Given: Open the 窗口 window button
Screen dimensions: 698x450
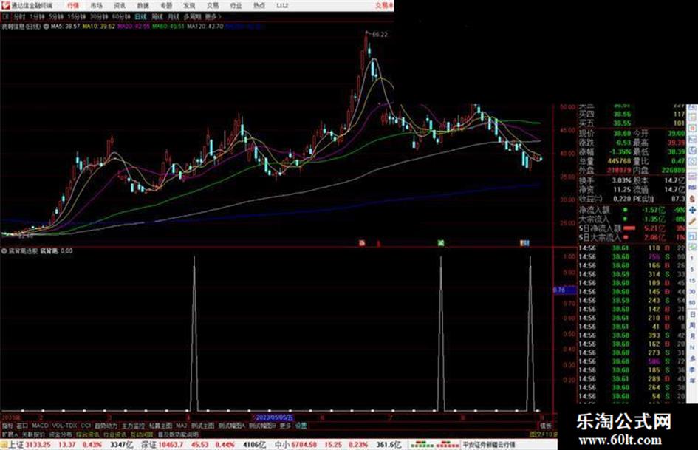Looking at the screenshot, I should point(22,426).
